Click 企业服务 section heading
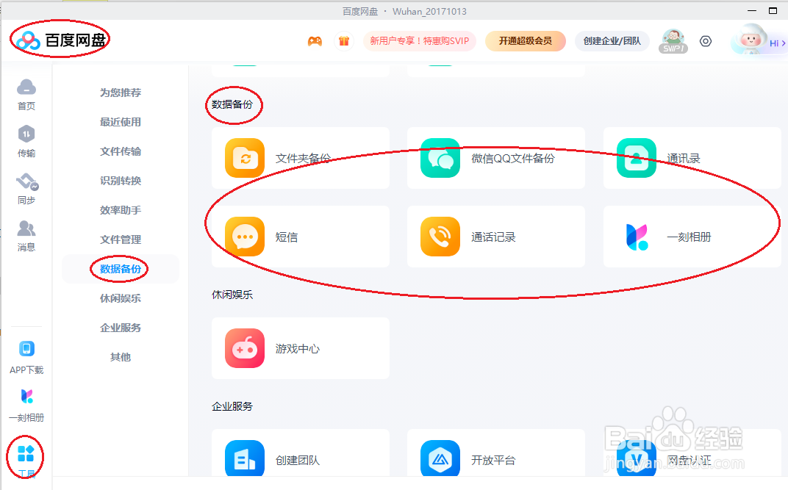This screenshot has width=788, height=490. pos(232,406)
